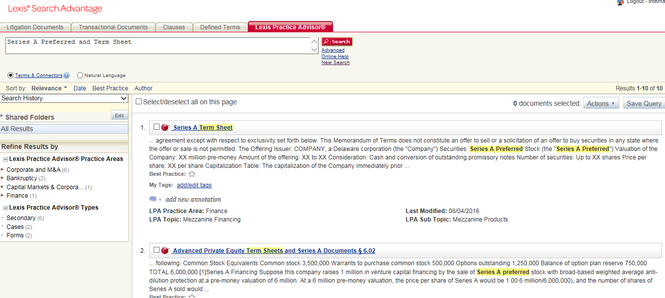Select the Terms & Connectors radio button
This screenshot has width=665, height=298.
click(11, 75)
